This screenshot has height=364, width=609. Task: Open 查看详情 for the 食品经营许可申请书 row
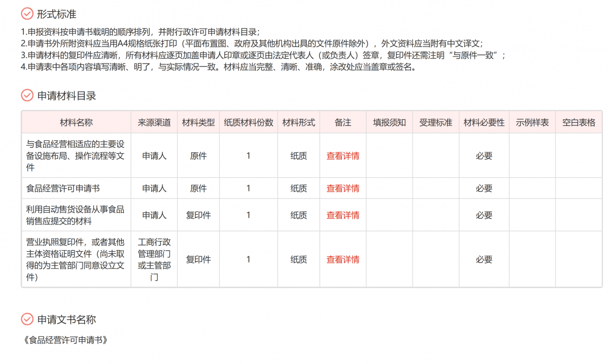343,188
